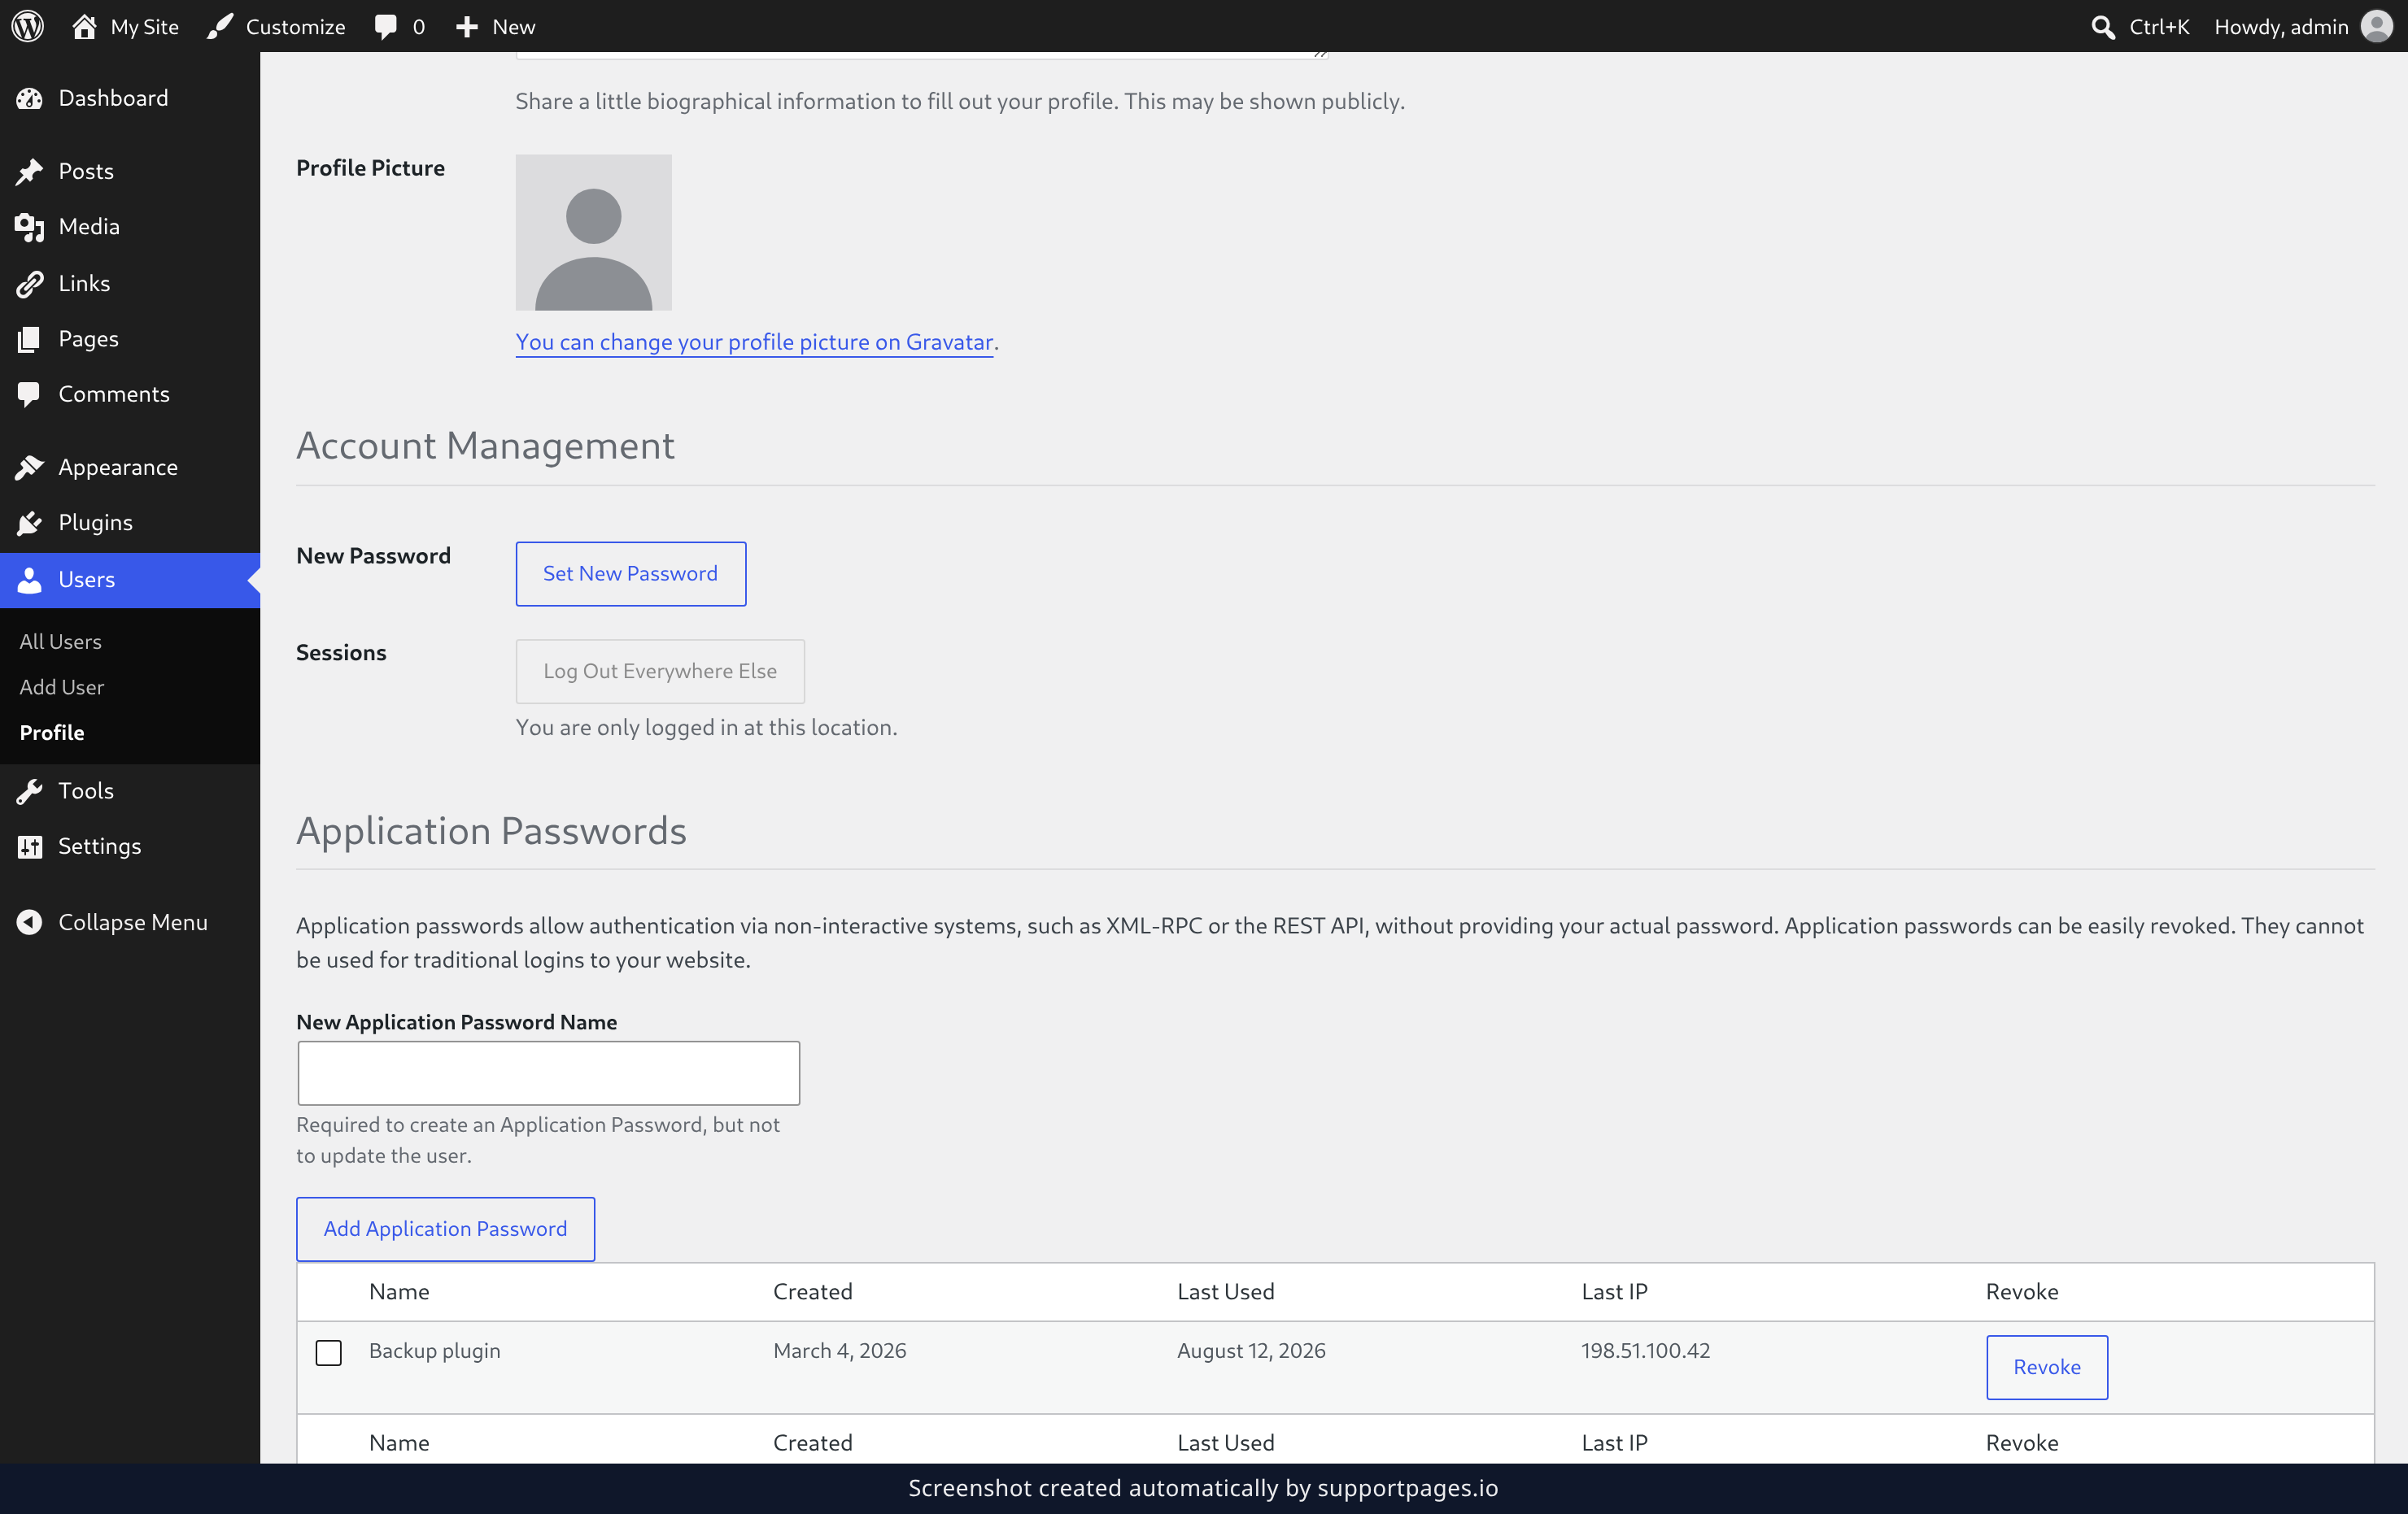This screenshot has width=2408, height=1514.
Task: Click the Settings sliders icon
Action: [x=29, y=846]
